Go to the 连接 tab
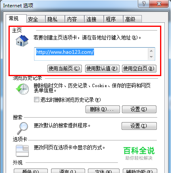The width and height of the screenshot is (171, 173). (x=94, y=19)
